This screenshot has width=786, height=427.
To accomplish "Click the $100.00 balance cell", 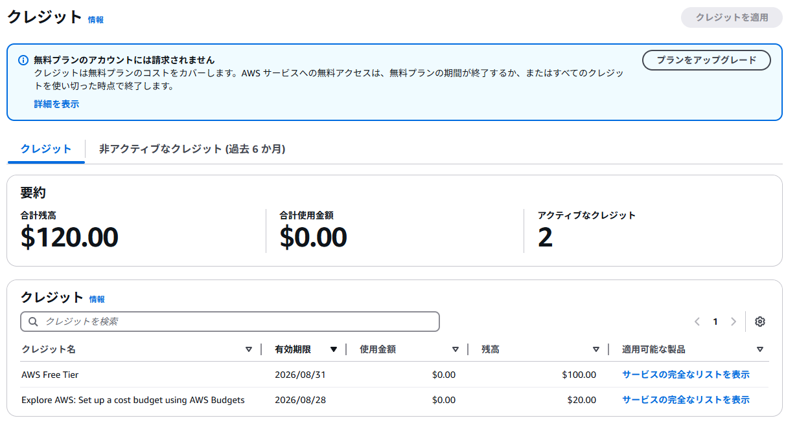I will pos(579,375).
